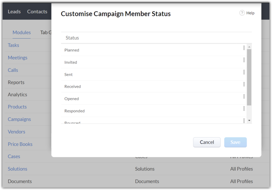Click the status list scrollbar thumb
The height and width of the screenshot is (190, 272).
(249, 76)
